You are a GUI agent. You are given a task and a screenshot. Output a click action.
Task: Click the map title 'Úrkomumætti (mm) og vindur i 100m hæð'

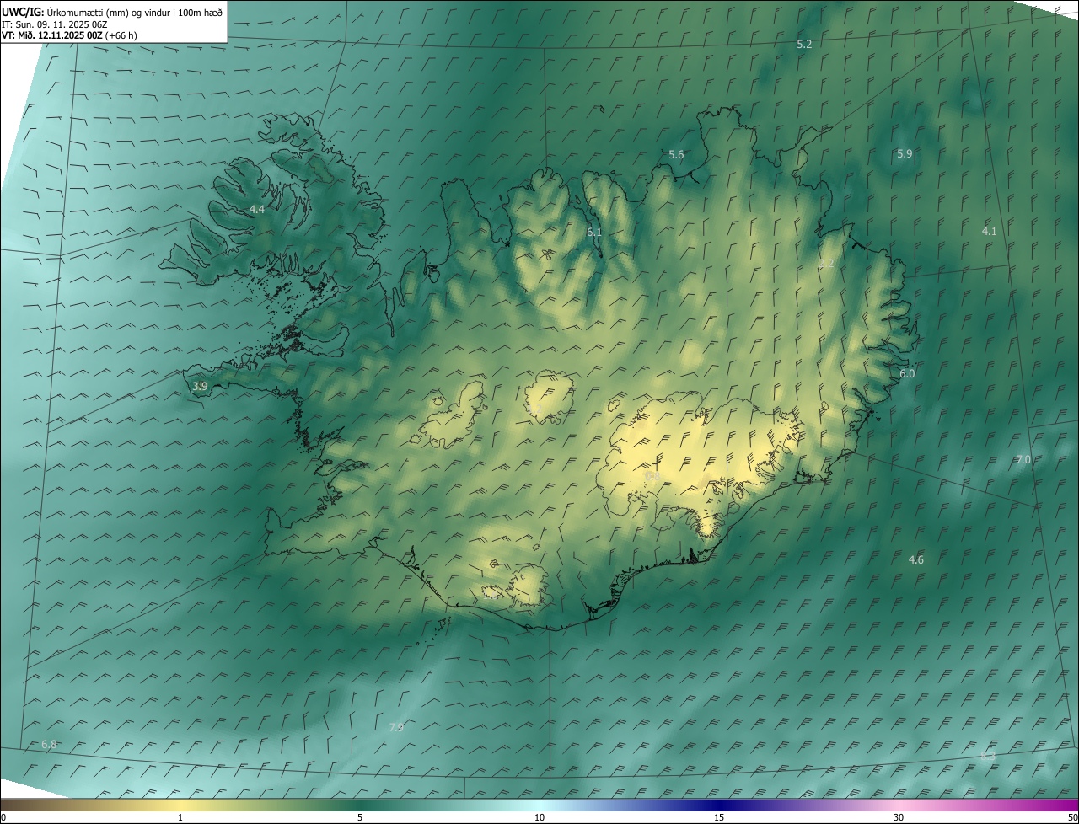click(134, 12)
